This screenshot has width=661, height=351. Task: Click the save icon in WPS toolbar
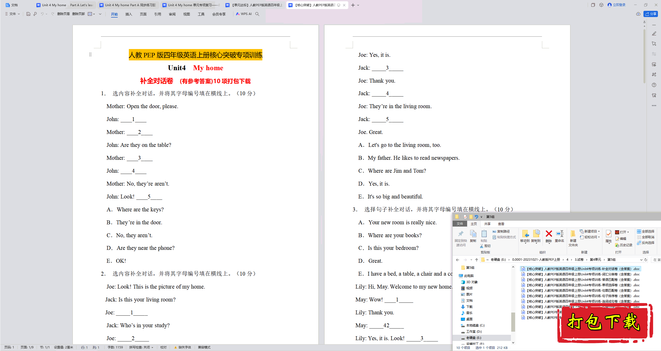tap(28, 14)
